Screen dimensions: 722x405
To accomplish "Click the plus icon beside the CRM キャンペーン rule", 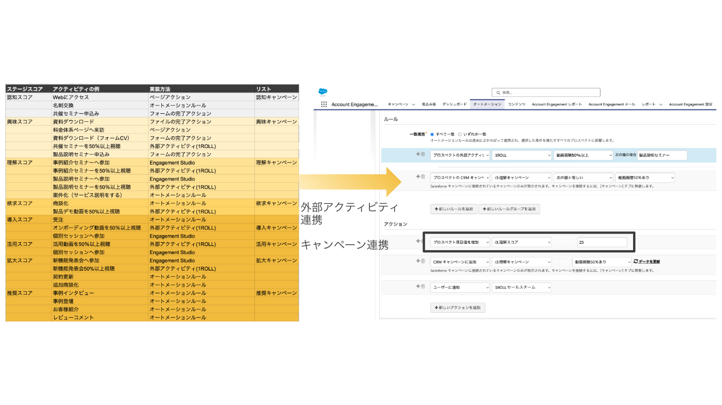I will coord(417,176).
